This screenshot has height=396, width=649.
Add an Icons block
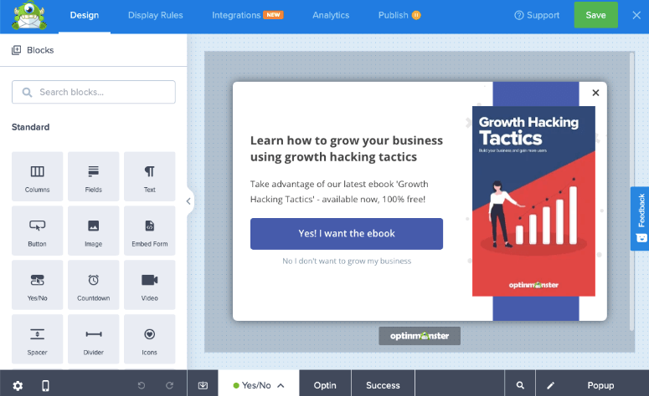[x=149, y=339]
